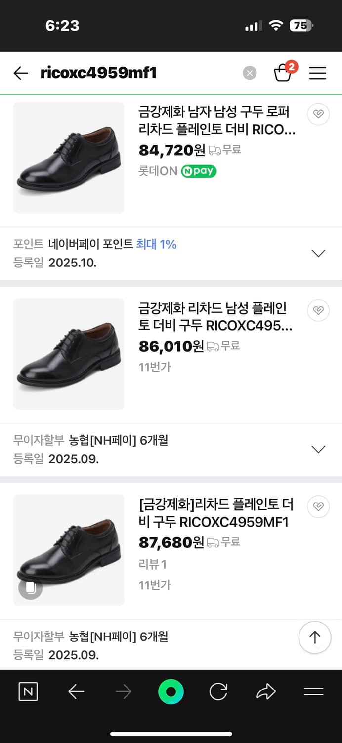Clear the search query with the X button

(250, 73)
